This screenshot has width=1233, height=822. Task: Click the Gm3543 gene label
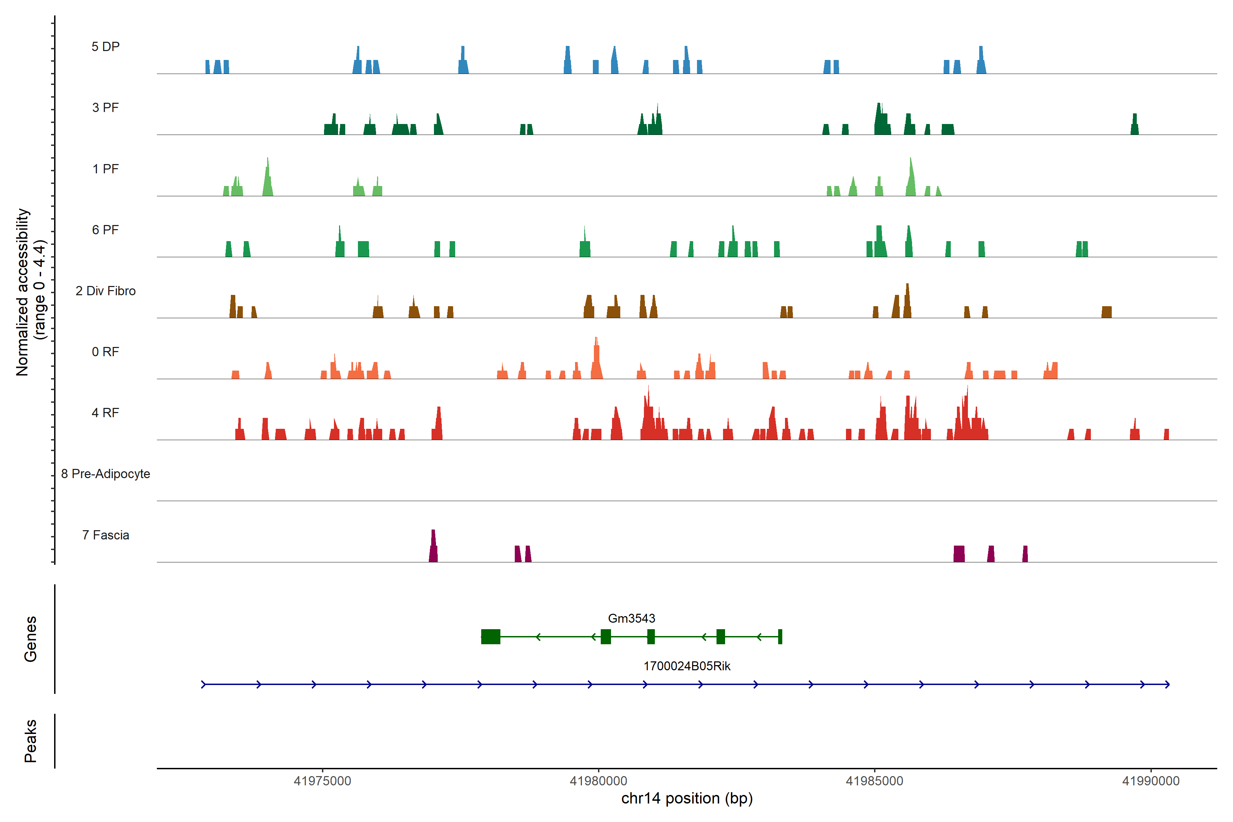click(631, 618)
